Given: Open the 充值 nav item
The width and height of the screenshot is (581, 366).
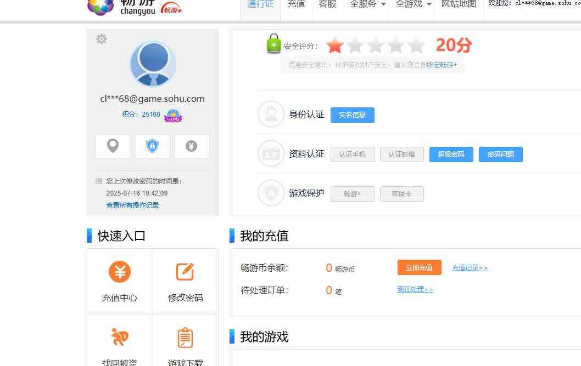Looking at the screenshot, I should tap(297, 5).
